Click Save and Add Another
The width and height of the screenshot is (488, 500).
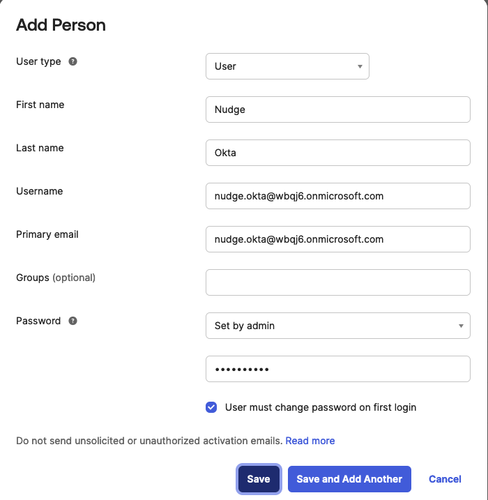(349, 479)
